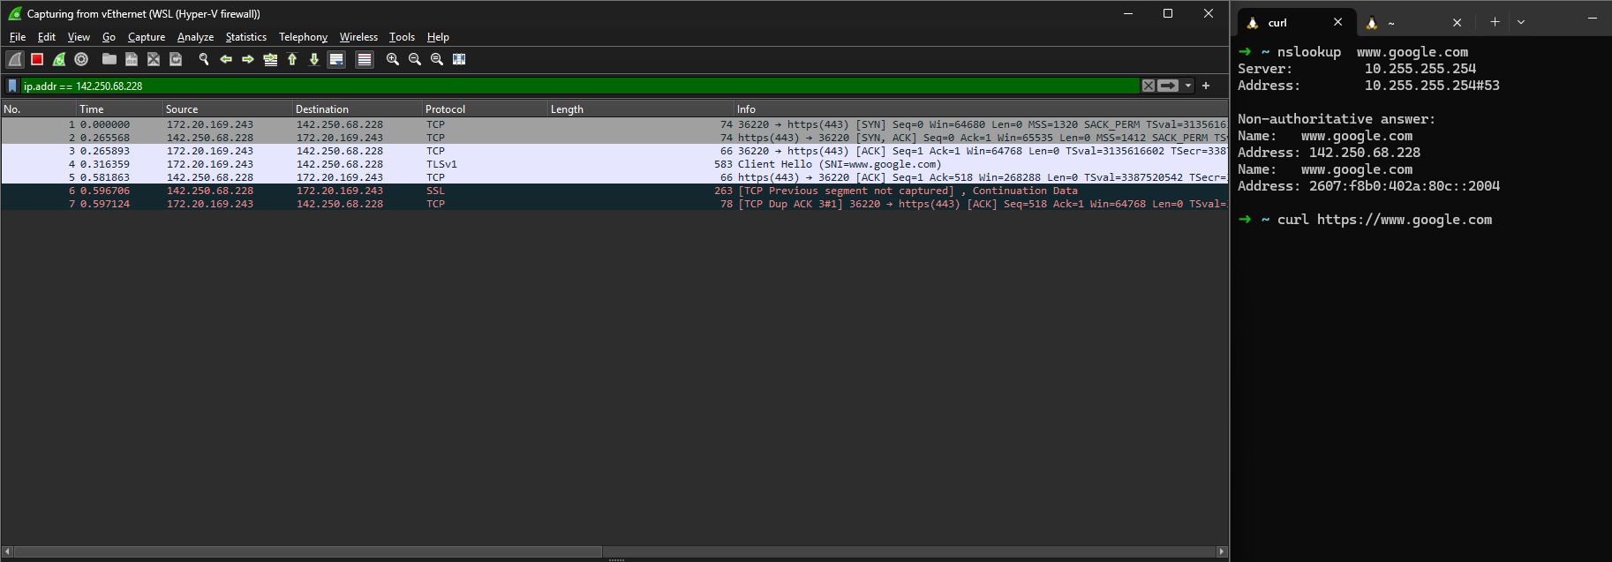Open the display filter bookmark menu
Image resolution: width=1612 pixels, height=562 pixels.
(12, 86)
